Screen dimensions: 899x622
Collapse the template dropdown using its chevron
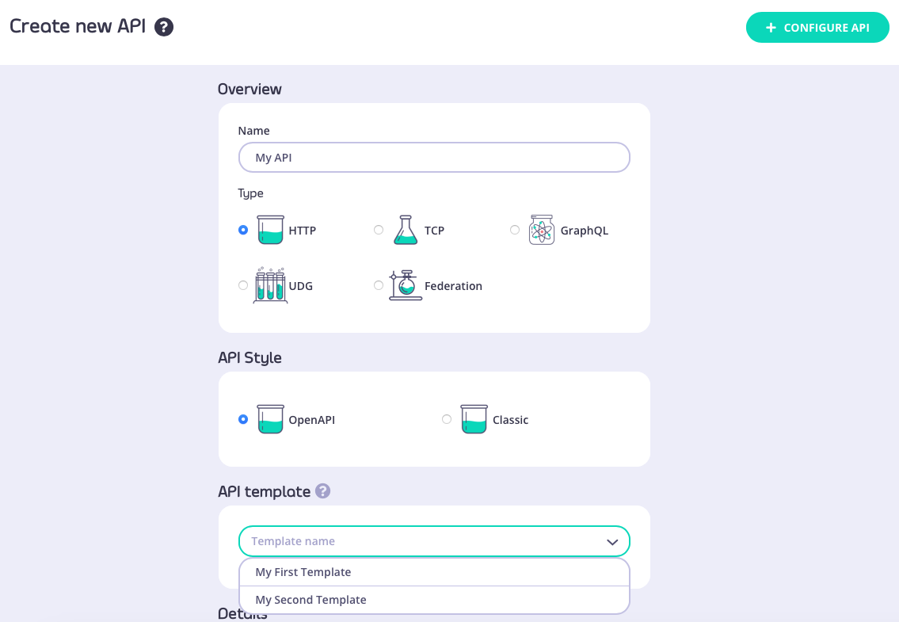click(612, 542)
